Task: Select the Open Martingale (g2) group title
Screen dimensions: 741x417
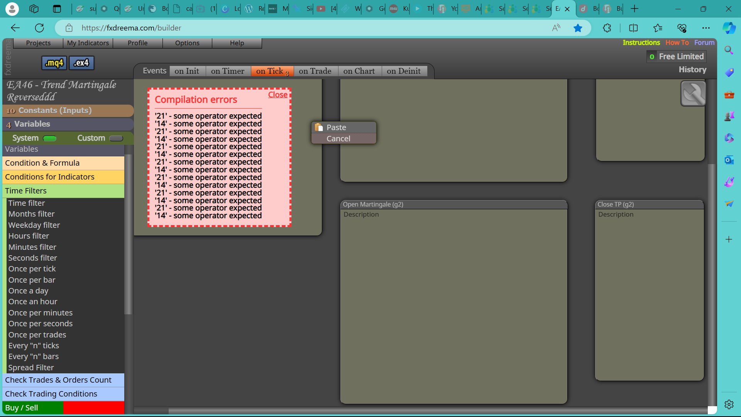Action: click(x=373, y=204)
